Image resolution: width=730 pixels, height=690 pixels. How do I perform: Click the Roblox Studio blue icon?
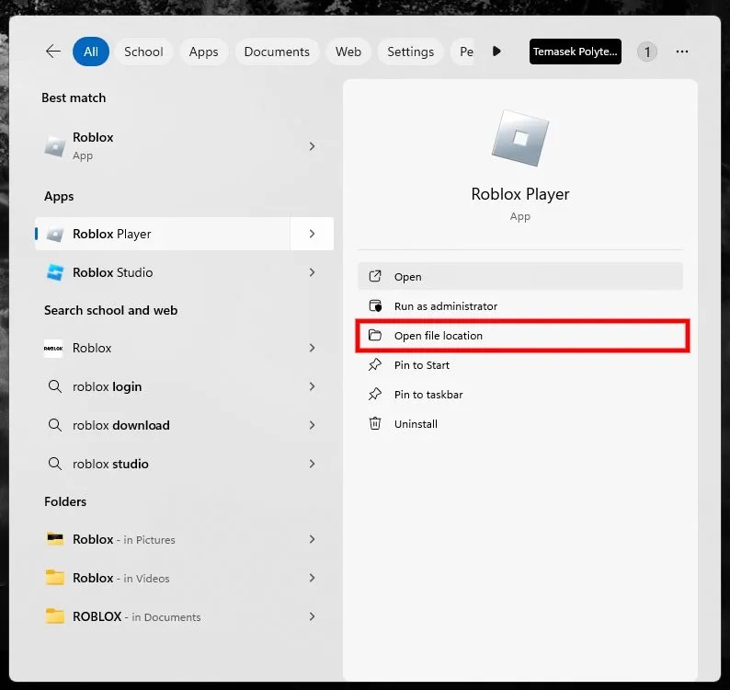(55, 272)
